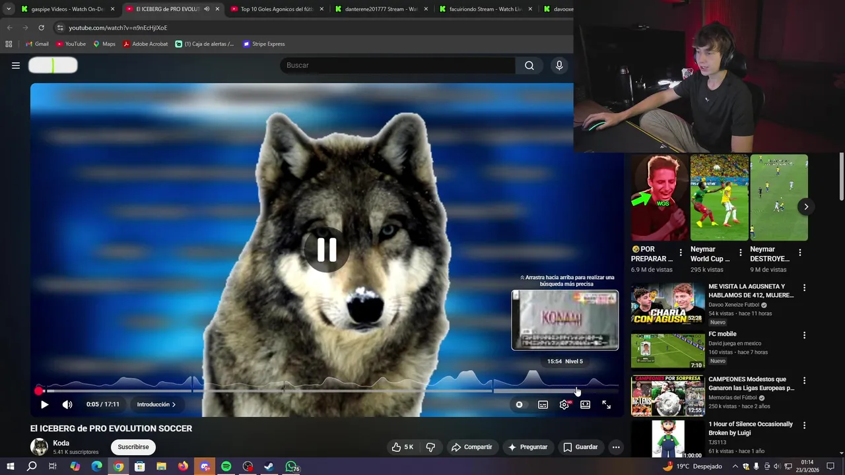The image size is (845, 475).
Task: Seek the progress bar at 15:54 Nivel 5
Action: [577, 391]
